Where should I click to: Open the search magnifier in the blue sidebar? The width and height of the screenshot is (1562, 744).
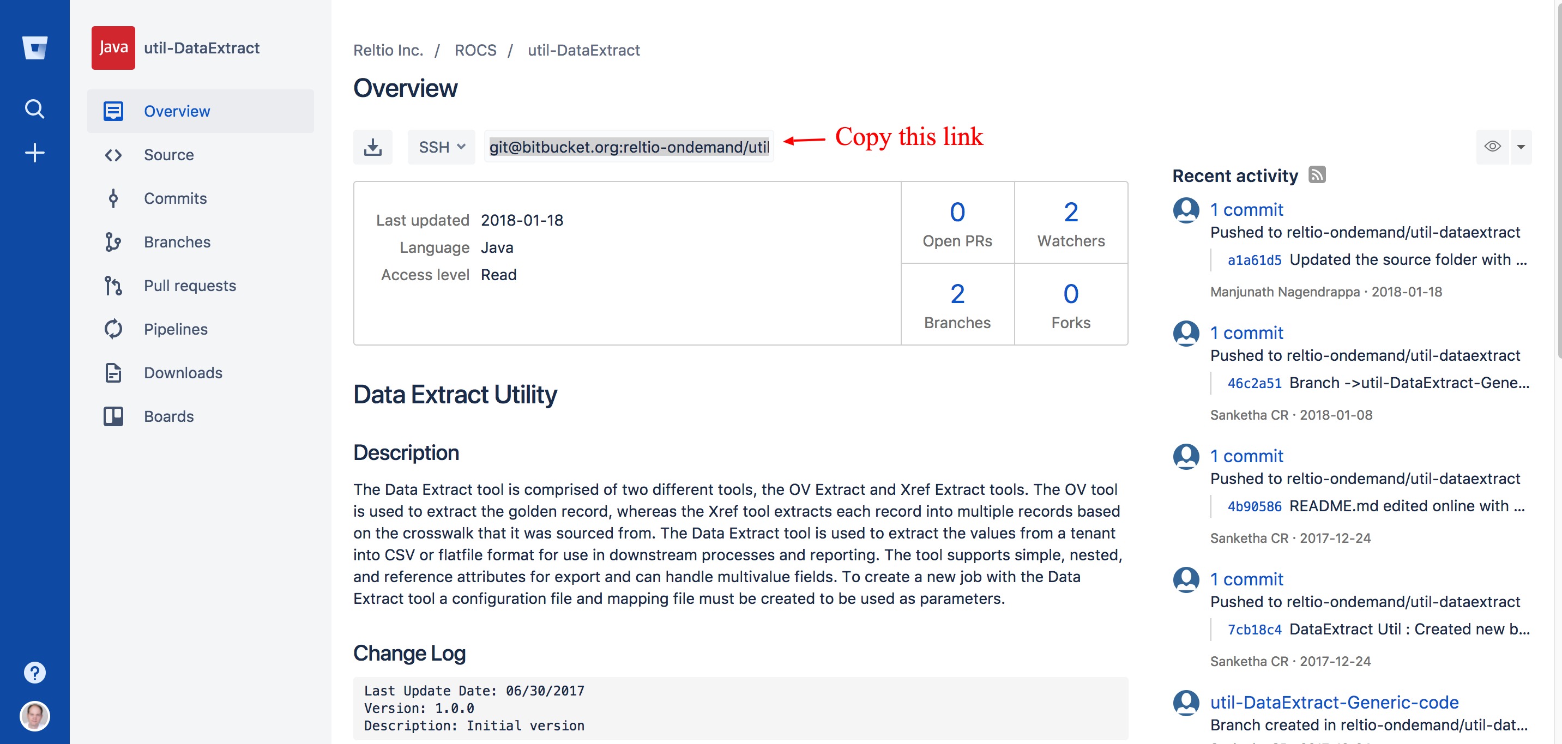tap(34, 109)
